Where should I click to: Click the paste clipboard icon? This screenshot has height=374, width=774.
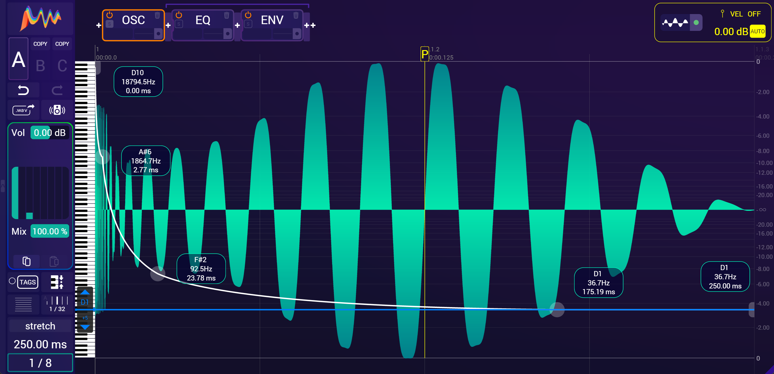pyautogui.click(x=54, y=261)
